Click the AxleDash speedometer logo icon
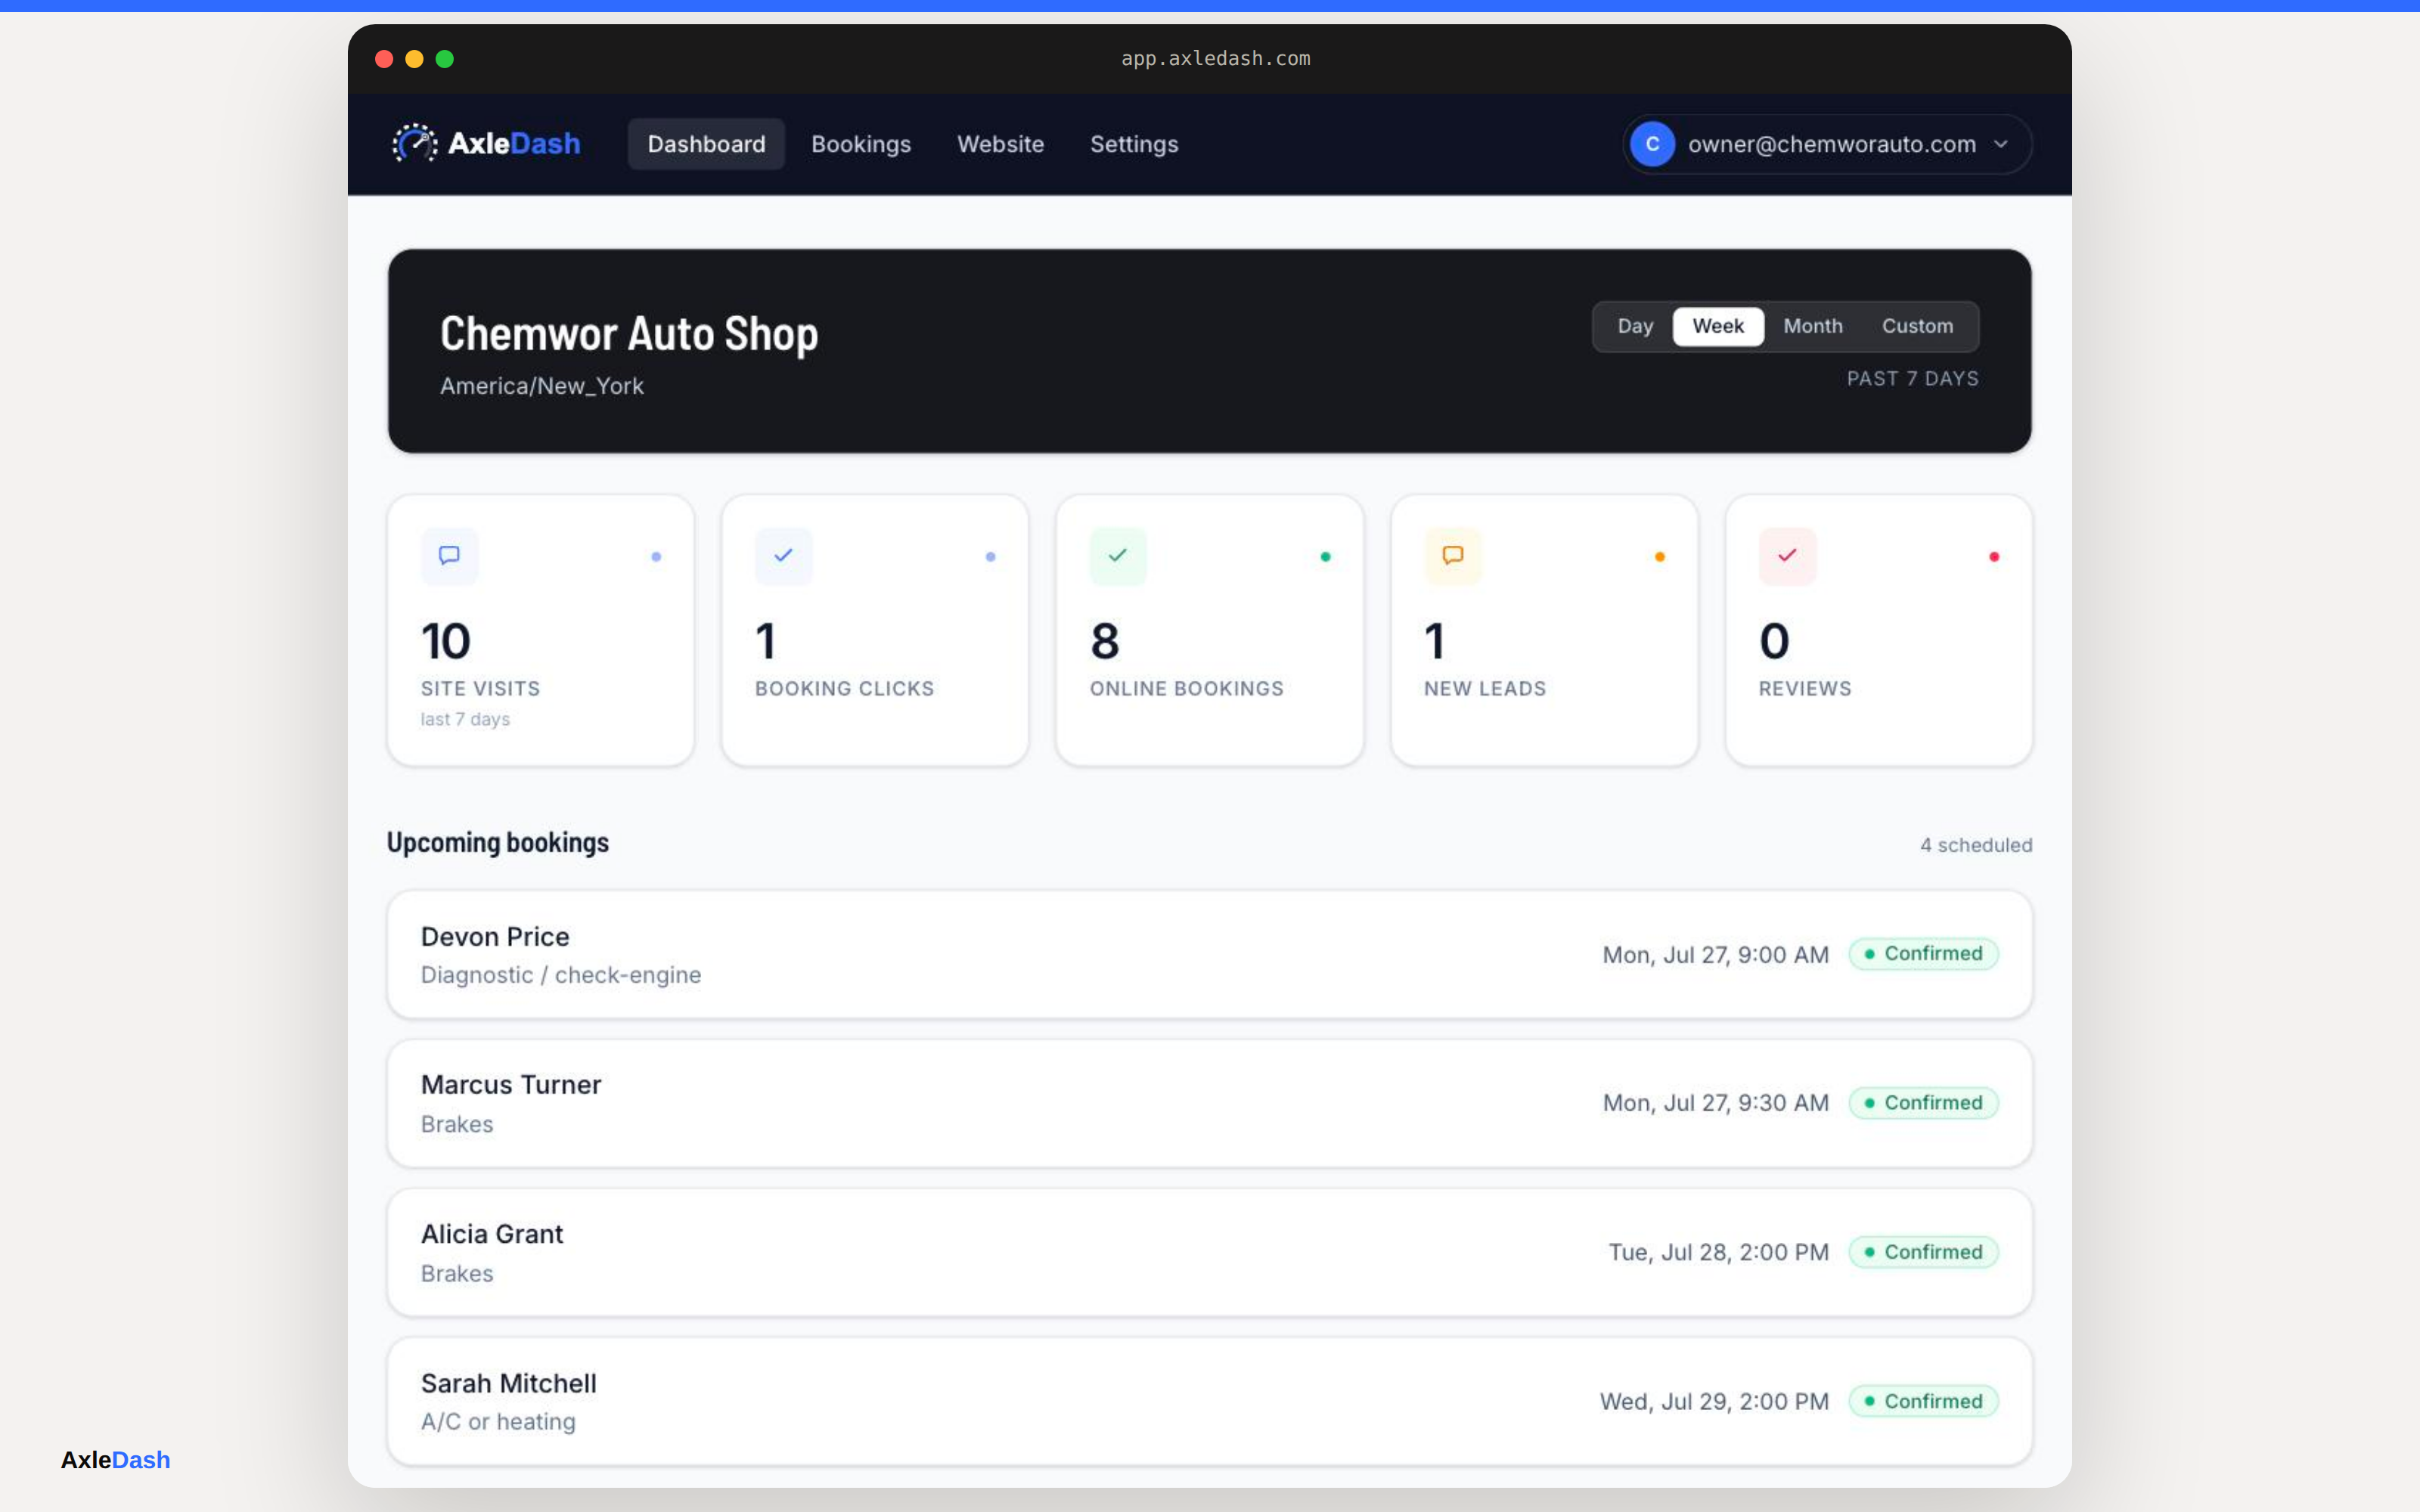Viewport: 2420px width, 1512px height. coord(414,143)
